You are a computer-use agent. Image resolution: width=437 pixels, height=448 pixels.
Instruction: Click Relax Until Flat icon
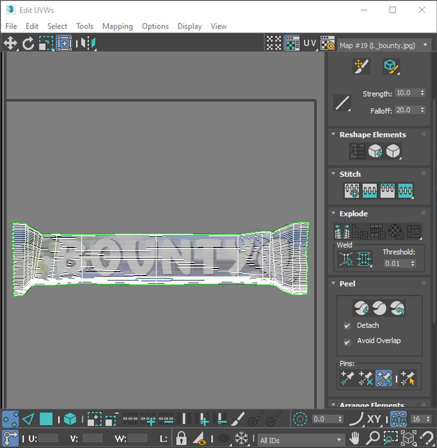click(375, 151)
